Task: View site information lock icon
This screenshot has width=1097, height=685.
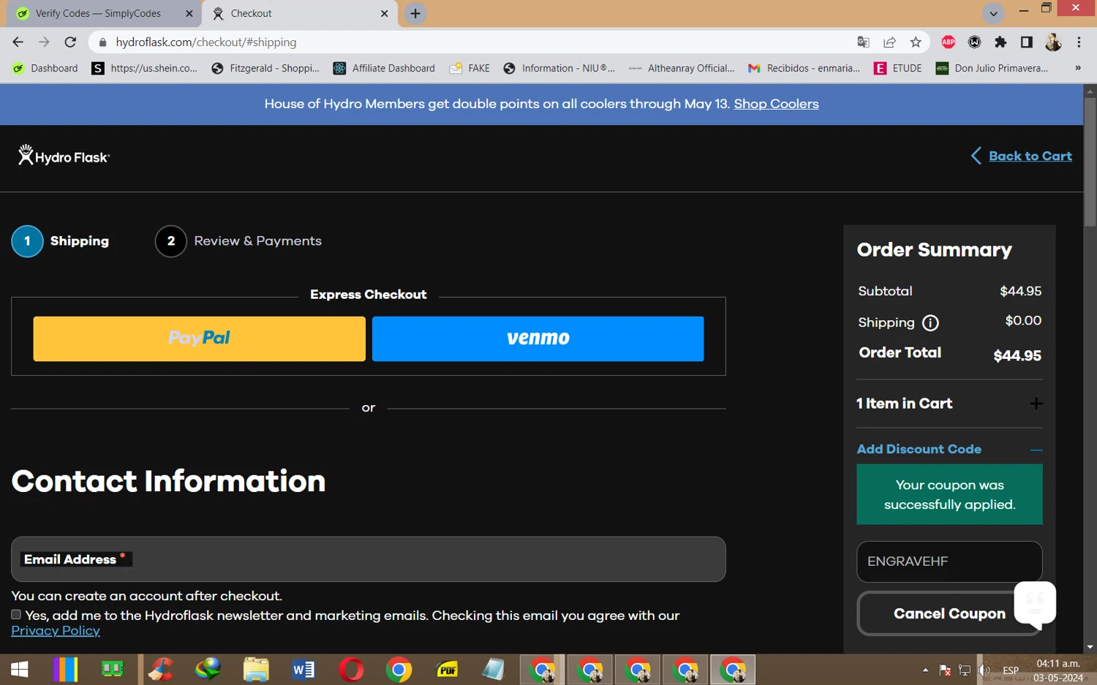Action: pos(102,42)
